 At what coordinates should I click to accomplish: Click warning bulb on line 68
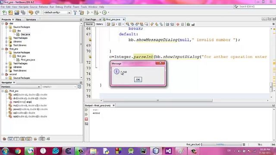90,40
